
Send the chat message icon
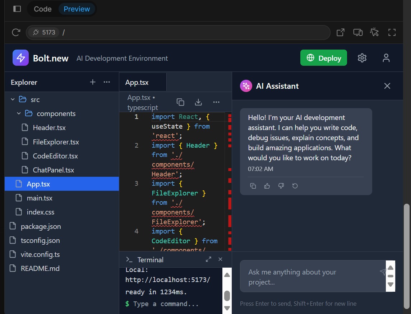coord(383,272)
